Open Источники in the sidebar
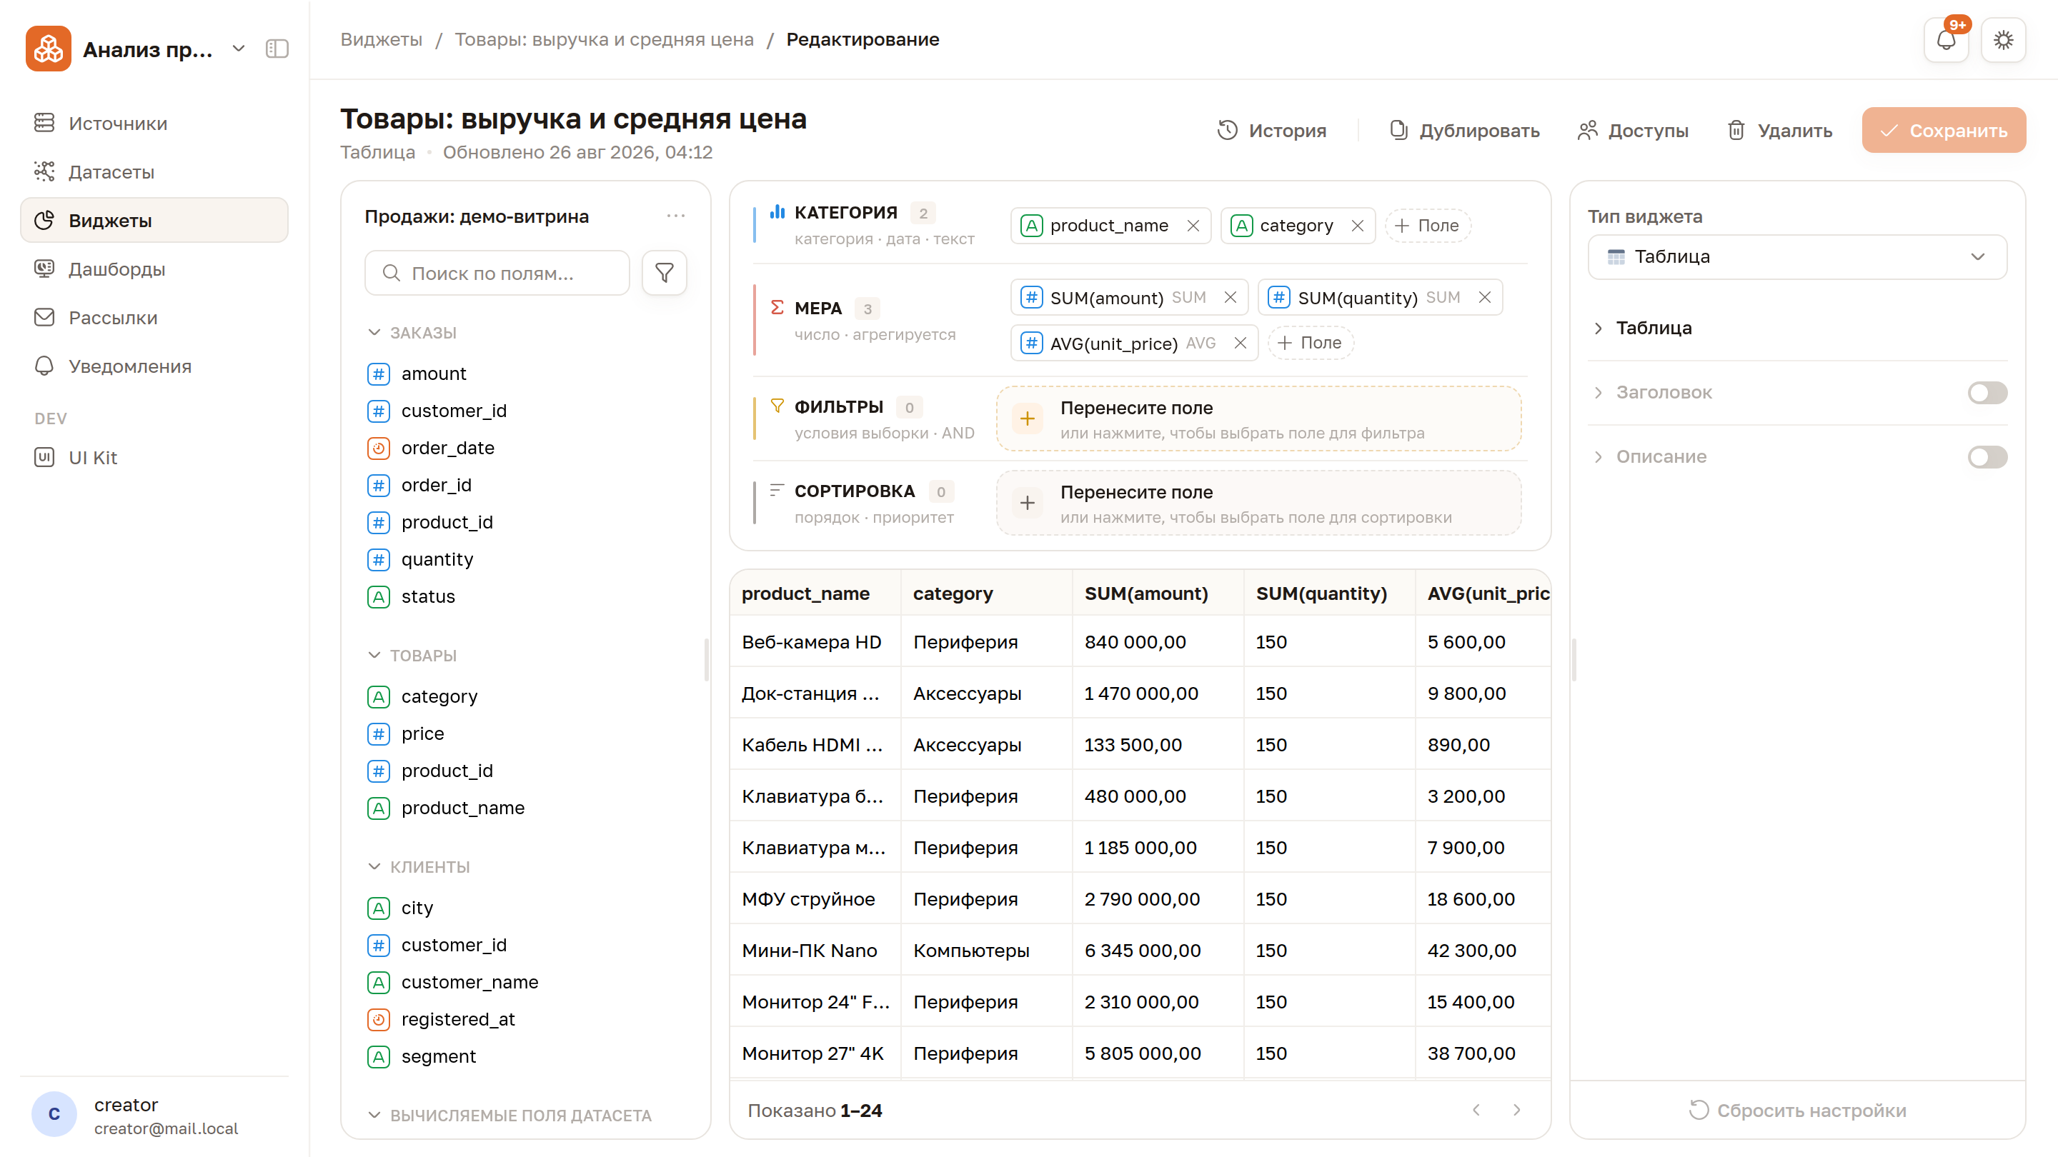 coord(154,123)
